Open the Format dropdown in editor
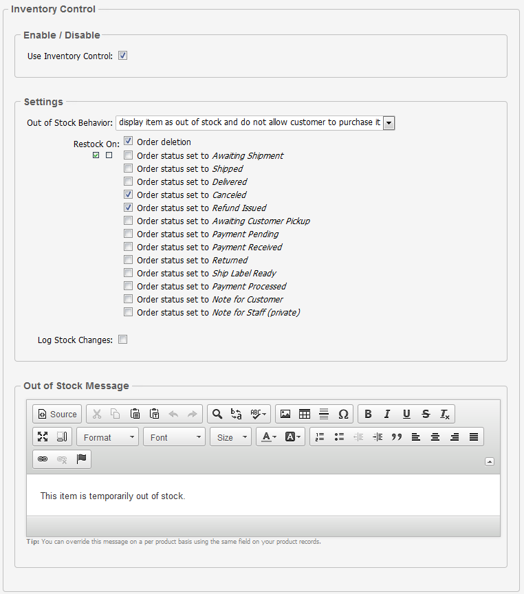Screen dimensions: 524x594 (x=107, y=437)
